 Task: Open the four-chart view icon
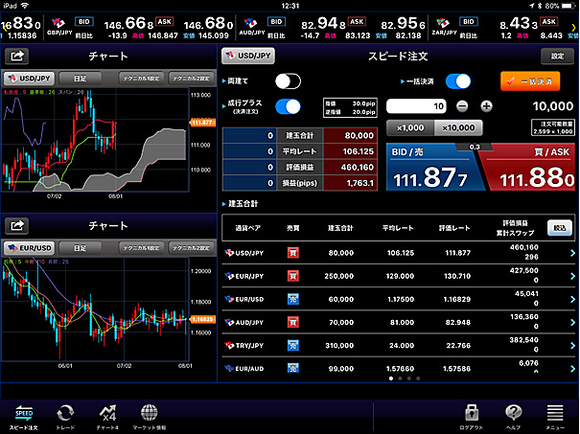[x=107, y=415]
